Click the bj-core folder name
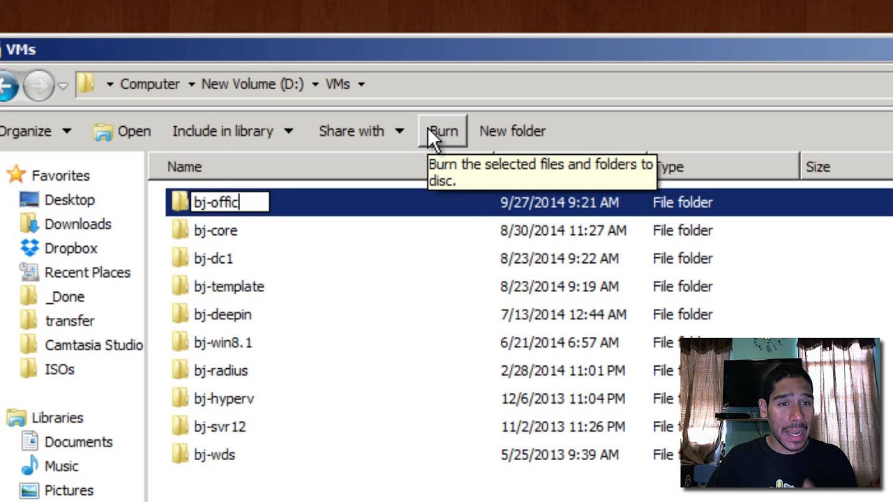The width and height of the screenshot is (893, 502). pyautogui.click(x=216, y=230)
